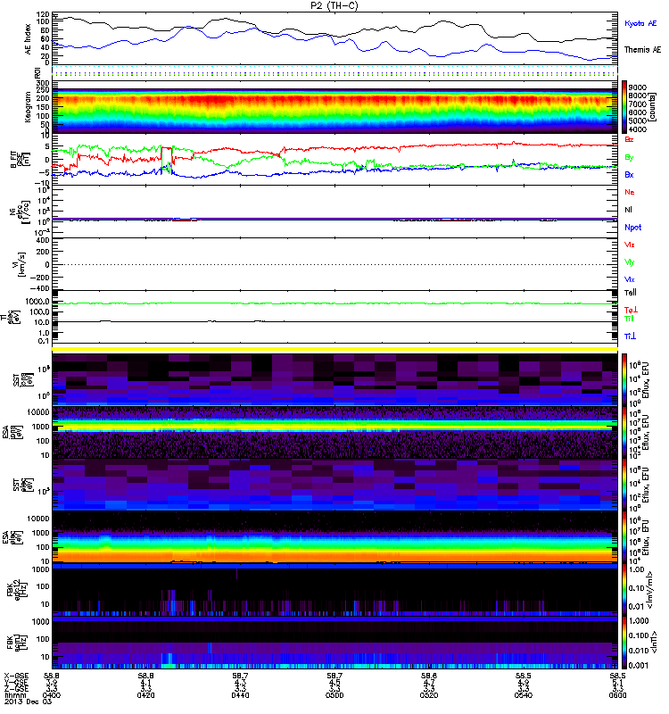
Task: Click the "B_FIT" y-axis label
Action: (14, 160)
